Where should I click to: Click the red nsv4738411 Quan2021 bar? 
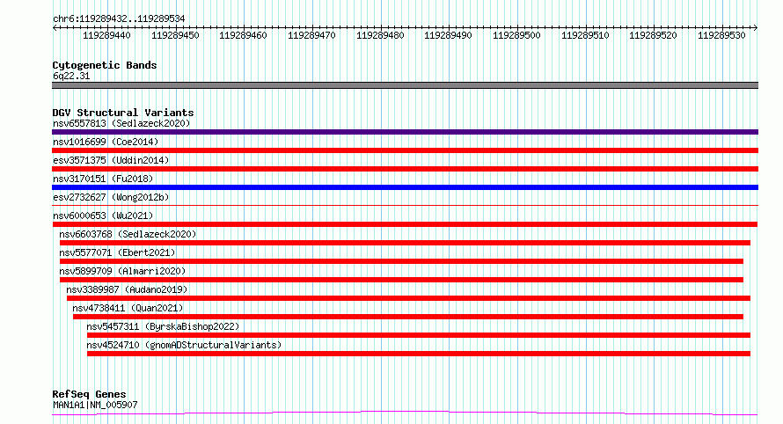(408, 317)
